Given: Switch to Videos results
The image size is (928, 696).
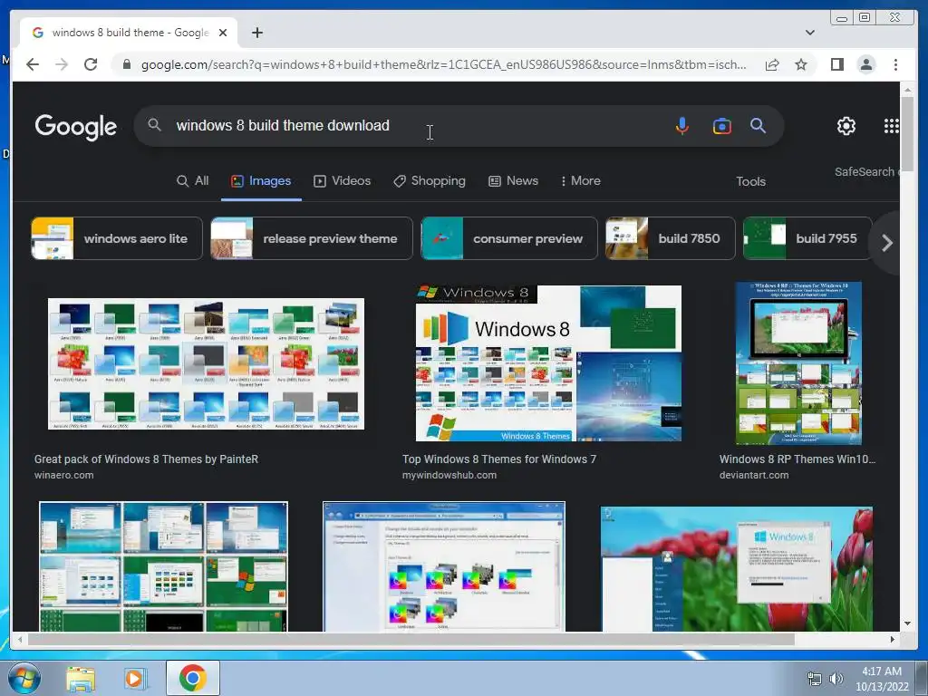Looking at the screenshot, I should point(342,180).
